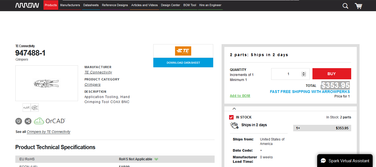This screenshot has width=376, height=167.
Task: Click the share icon
Action: pos(28,121)
